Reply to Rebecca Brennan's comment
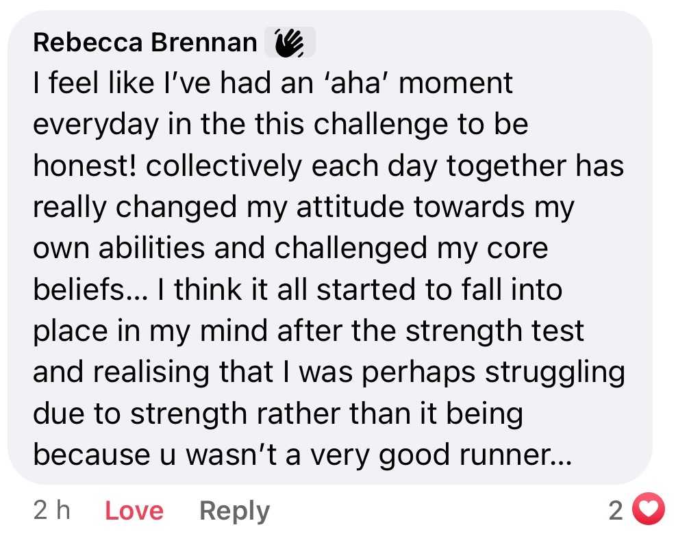 coord(234,511)
